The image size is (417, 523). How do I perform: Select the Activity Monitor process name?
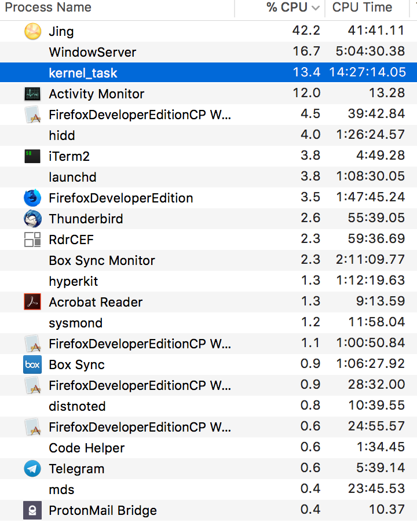(97, 94)
